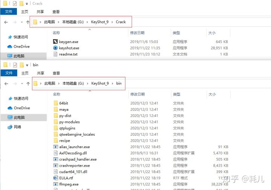The width and height of the screenshot is (271, 190).
Task: Click new folder icon in bin title bar
Action: click(21, 65)
